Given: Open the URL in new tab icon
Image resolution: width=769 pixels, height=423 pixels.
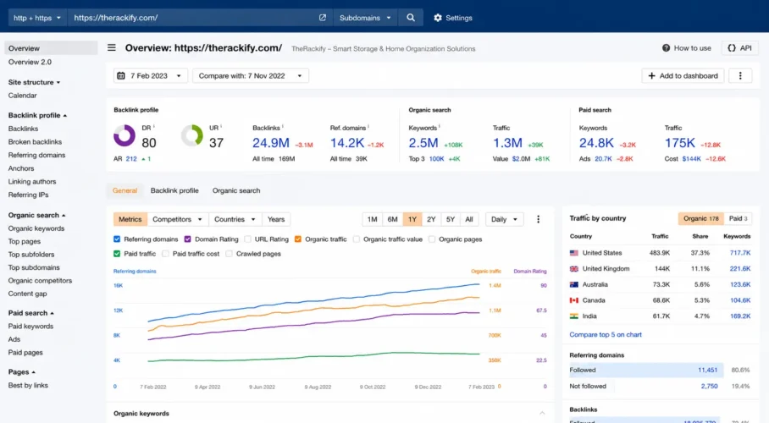Looking at the screenshot, I should [322, 18].
